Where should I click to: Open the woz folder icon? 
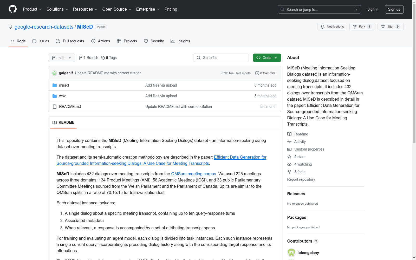(x=55, y=96)
